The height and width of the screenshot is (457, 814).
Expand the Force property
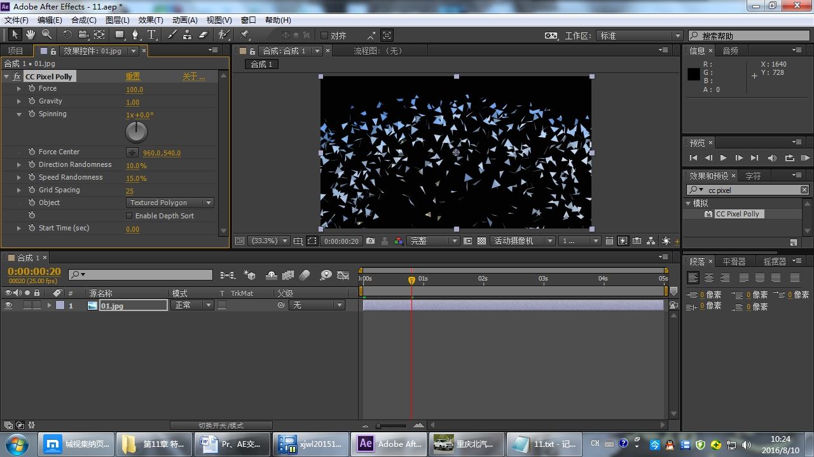click(19, 89)
